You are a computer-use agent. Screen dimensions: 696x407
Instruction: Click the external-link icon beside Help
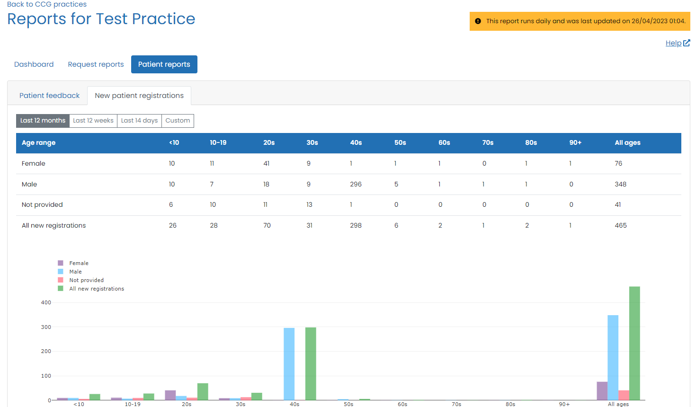point(687,43)
